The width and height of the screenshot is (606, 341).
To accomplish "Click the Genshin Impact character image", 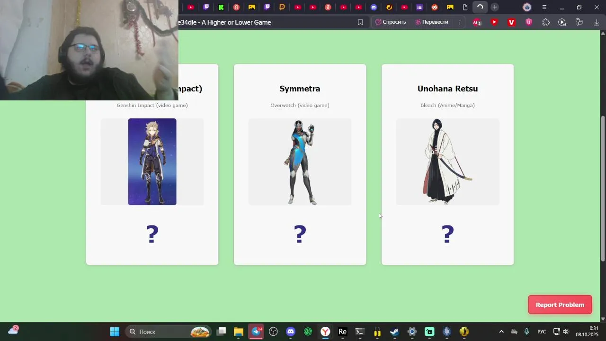I will [152, 162].
